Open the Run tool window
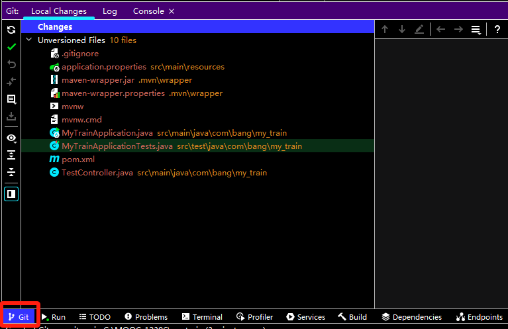The height and width of the screenshot is (329, 508). pos(54,316)
